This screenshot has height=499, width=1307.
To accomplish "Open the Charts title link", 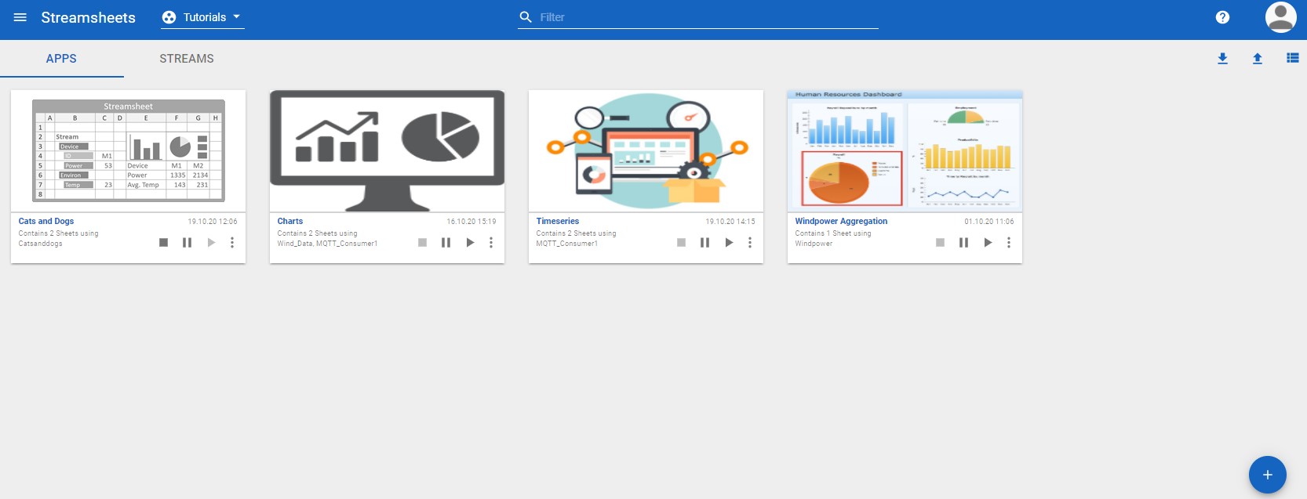I will click(x=290, y=222).
